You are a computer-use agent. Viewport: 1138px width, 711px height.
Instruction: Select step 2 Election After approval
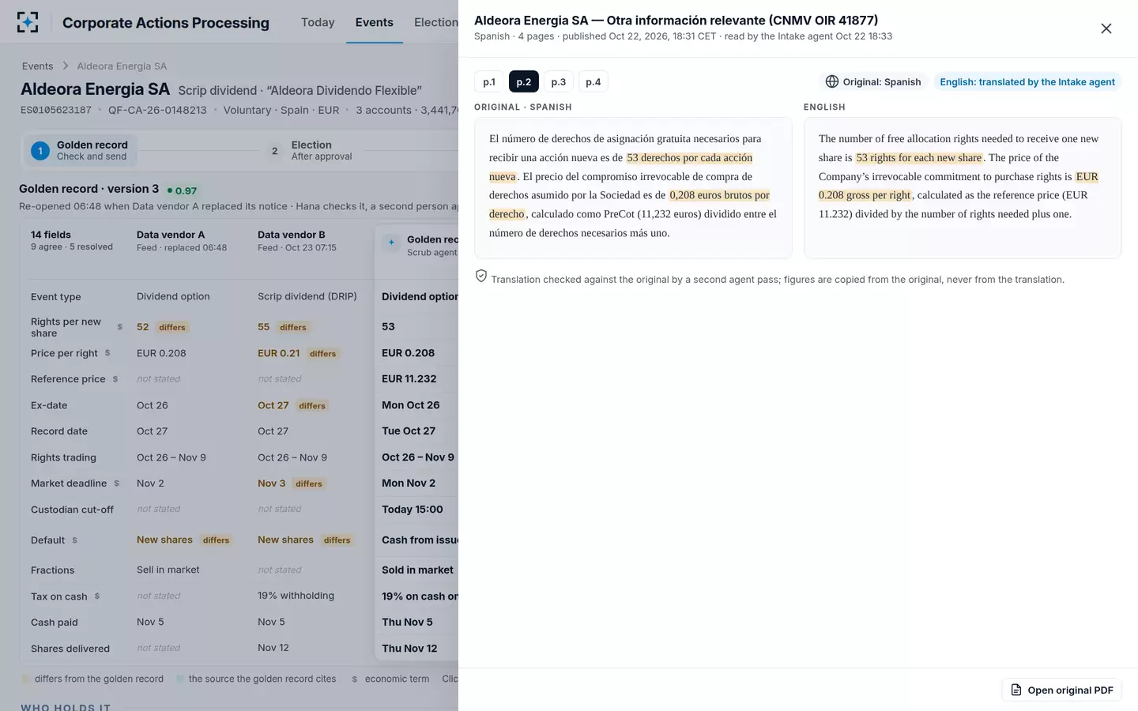click(311, 150)
